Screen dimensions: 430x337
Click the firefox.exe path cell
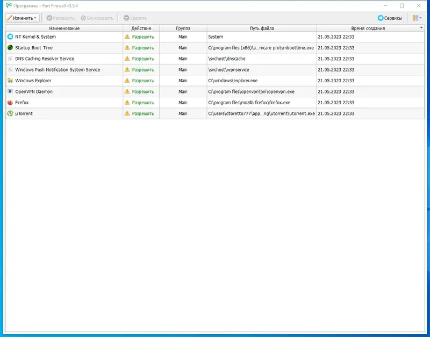262,103
